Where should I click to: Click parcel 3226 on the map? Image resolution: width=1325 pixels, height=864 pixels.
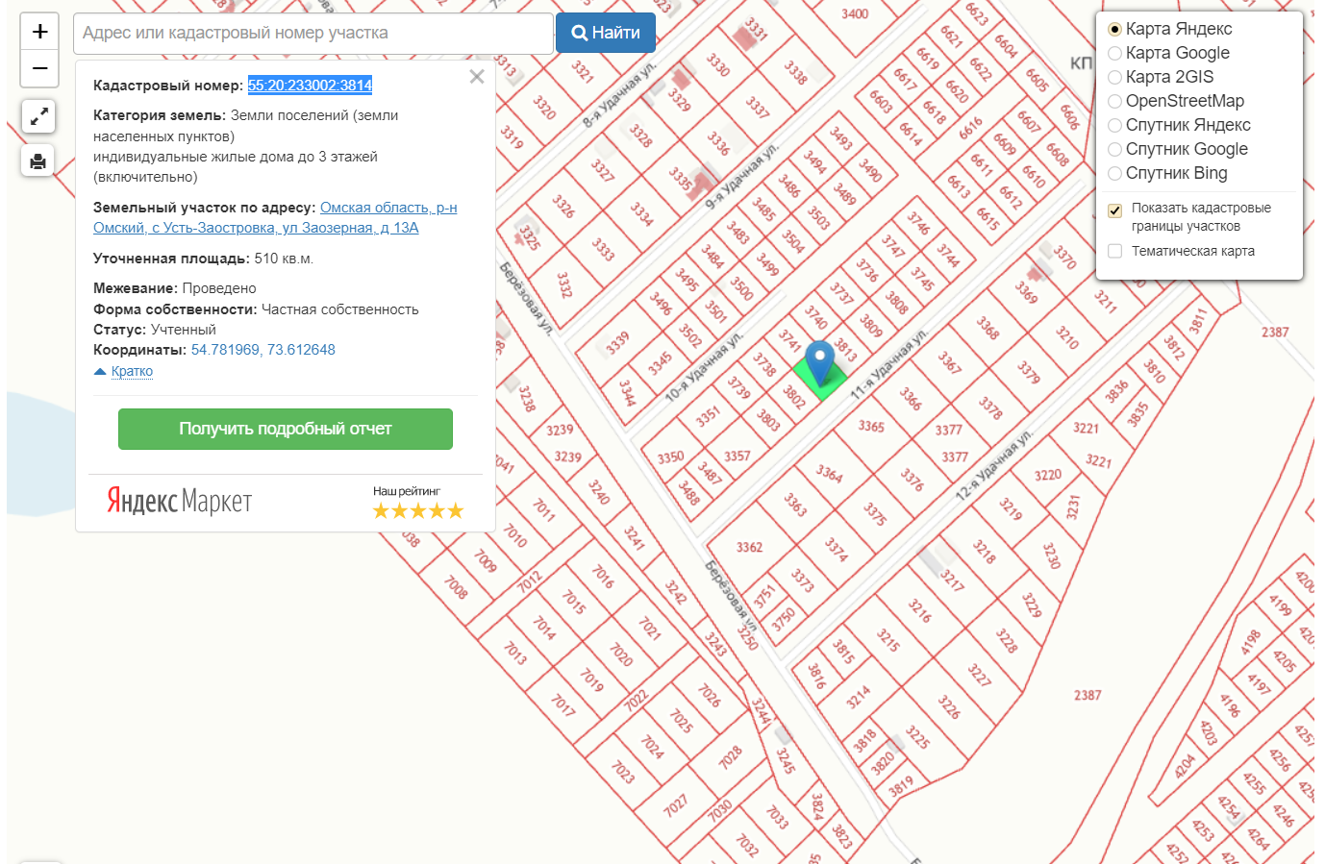[949, 706]
